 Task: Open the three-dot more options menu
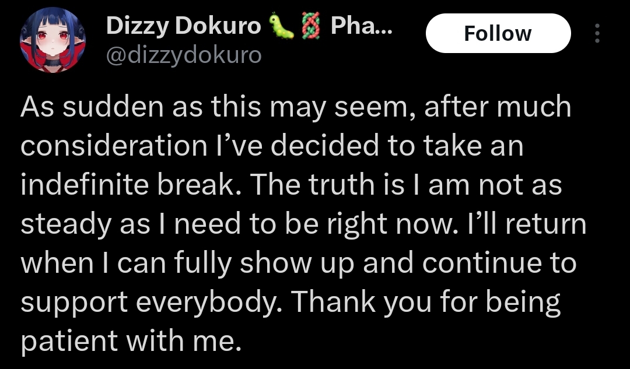(x=597, y=33)
